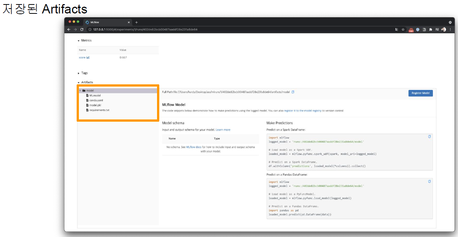
Task: Reload the MLflow page
Action: pos(82,29)
